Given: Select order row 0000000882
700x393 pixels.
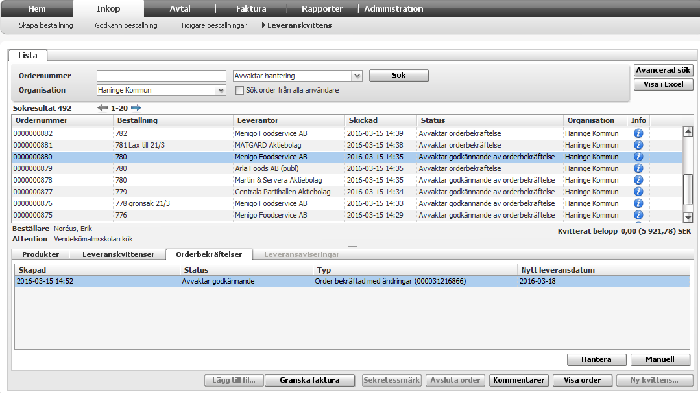Looking at the screenshot, I should [x=347, y=133].
